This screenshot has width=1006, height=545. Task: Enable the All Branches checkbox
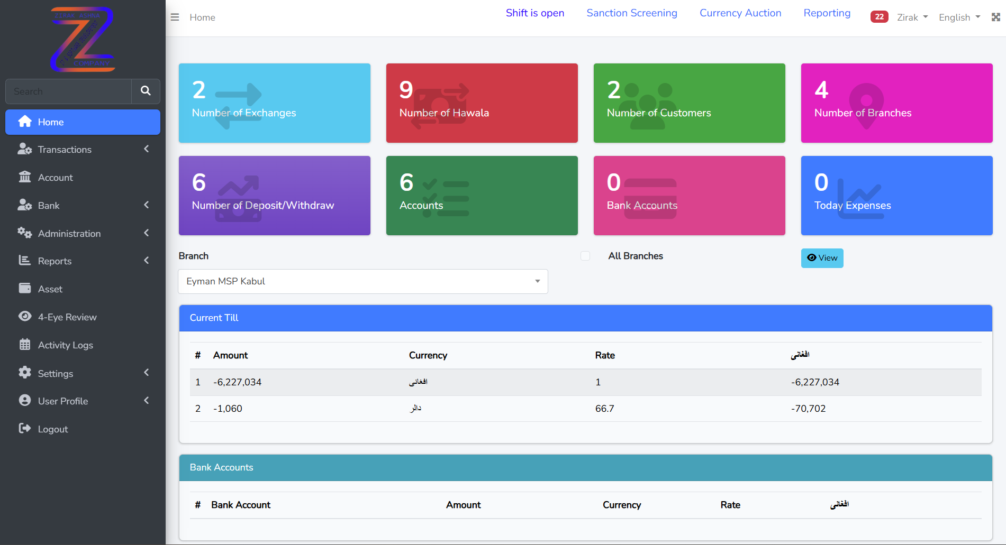585,256
